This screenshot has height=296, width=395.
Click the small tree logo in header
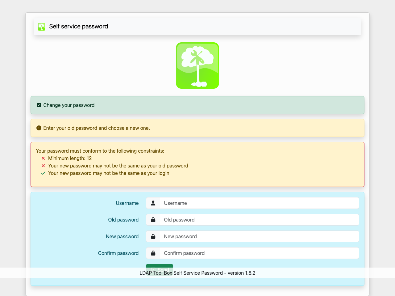(42, 27)
